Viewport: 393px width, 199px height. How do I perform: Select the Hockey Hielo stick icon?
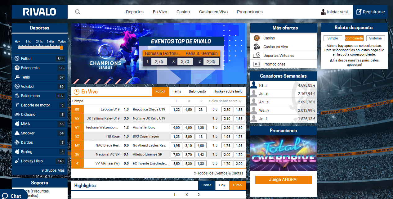point(17,161)
